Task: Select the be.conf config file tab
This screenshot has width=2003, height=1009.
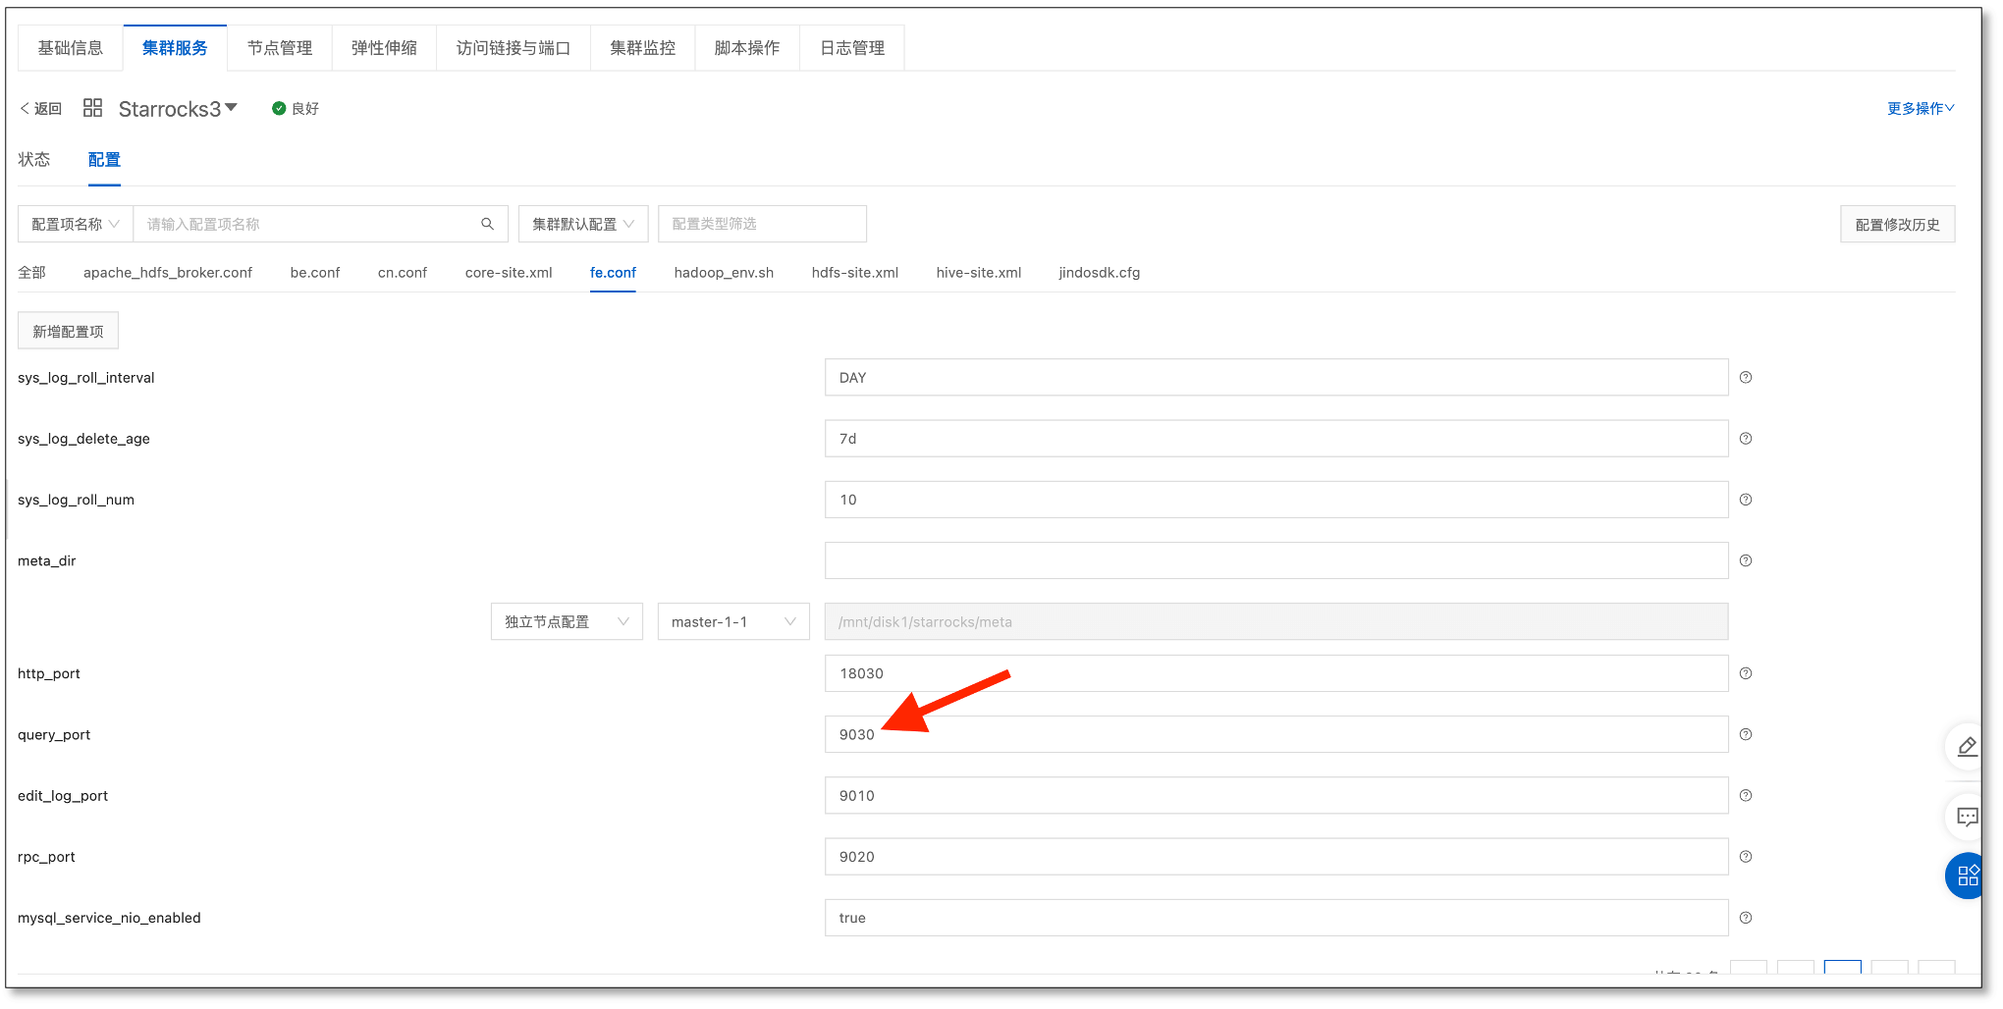Action: point(315,273)
